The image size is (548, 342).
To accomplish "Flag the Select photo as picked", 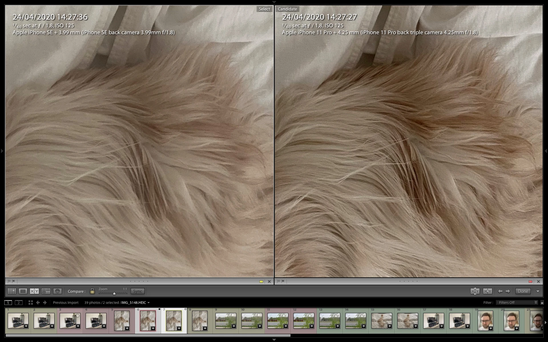I will [x=9, y=281].
